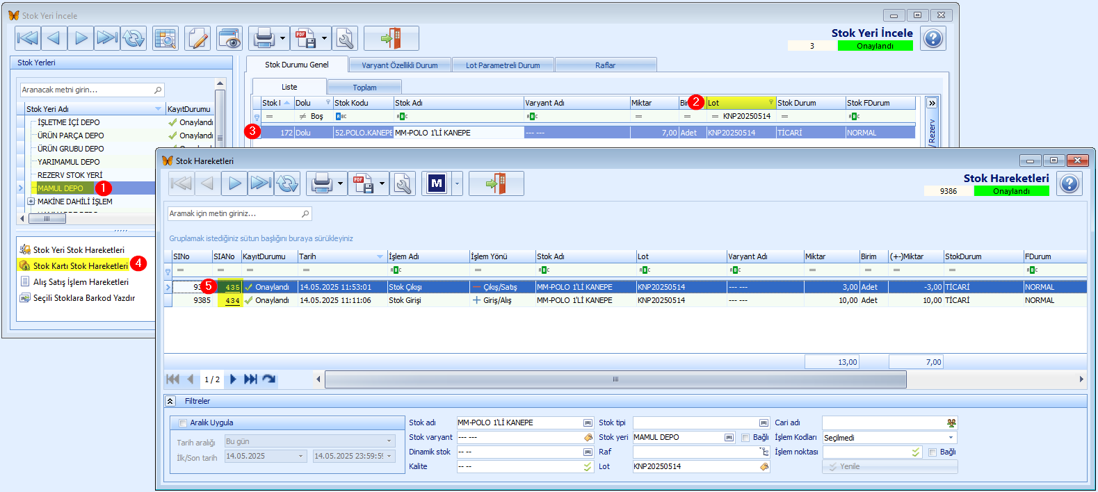Focus the Stok Hareketleri search field

239,214
